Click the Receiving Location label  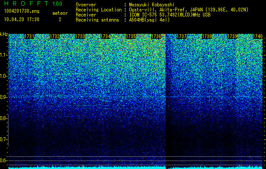coord(99,10)
